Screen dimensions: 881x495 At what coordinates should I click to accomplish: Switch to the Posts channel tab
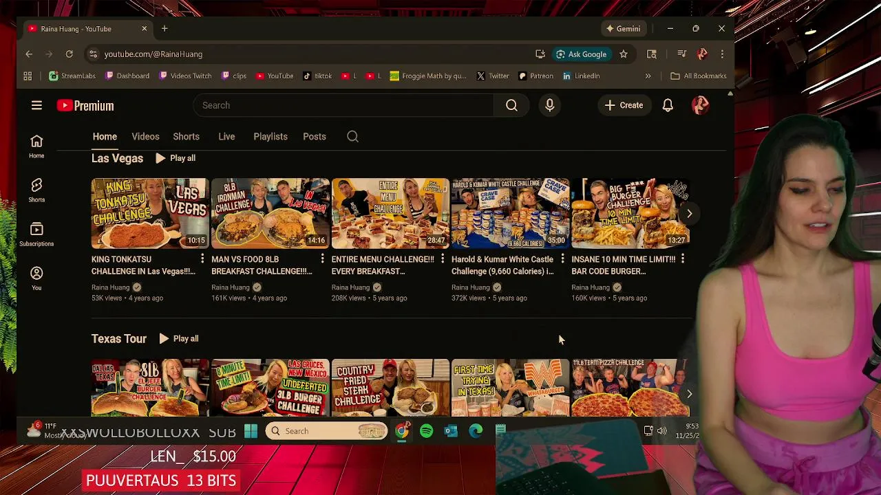click(x=315, y=136)
